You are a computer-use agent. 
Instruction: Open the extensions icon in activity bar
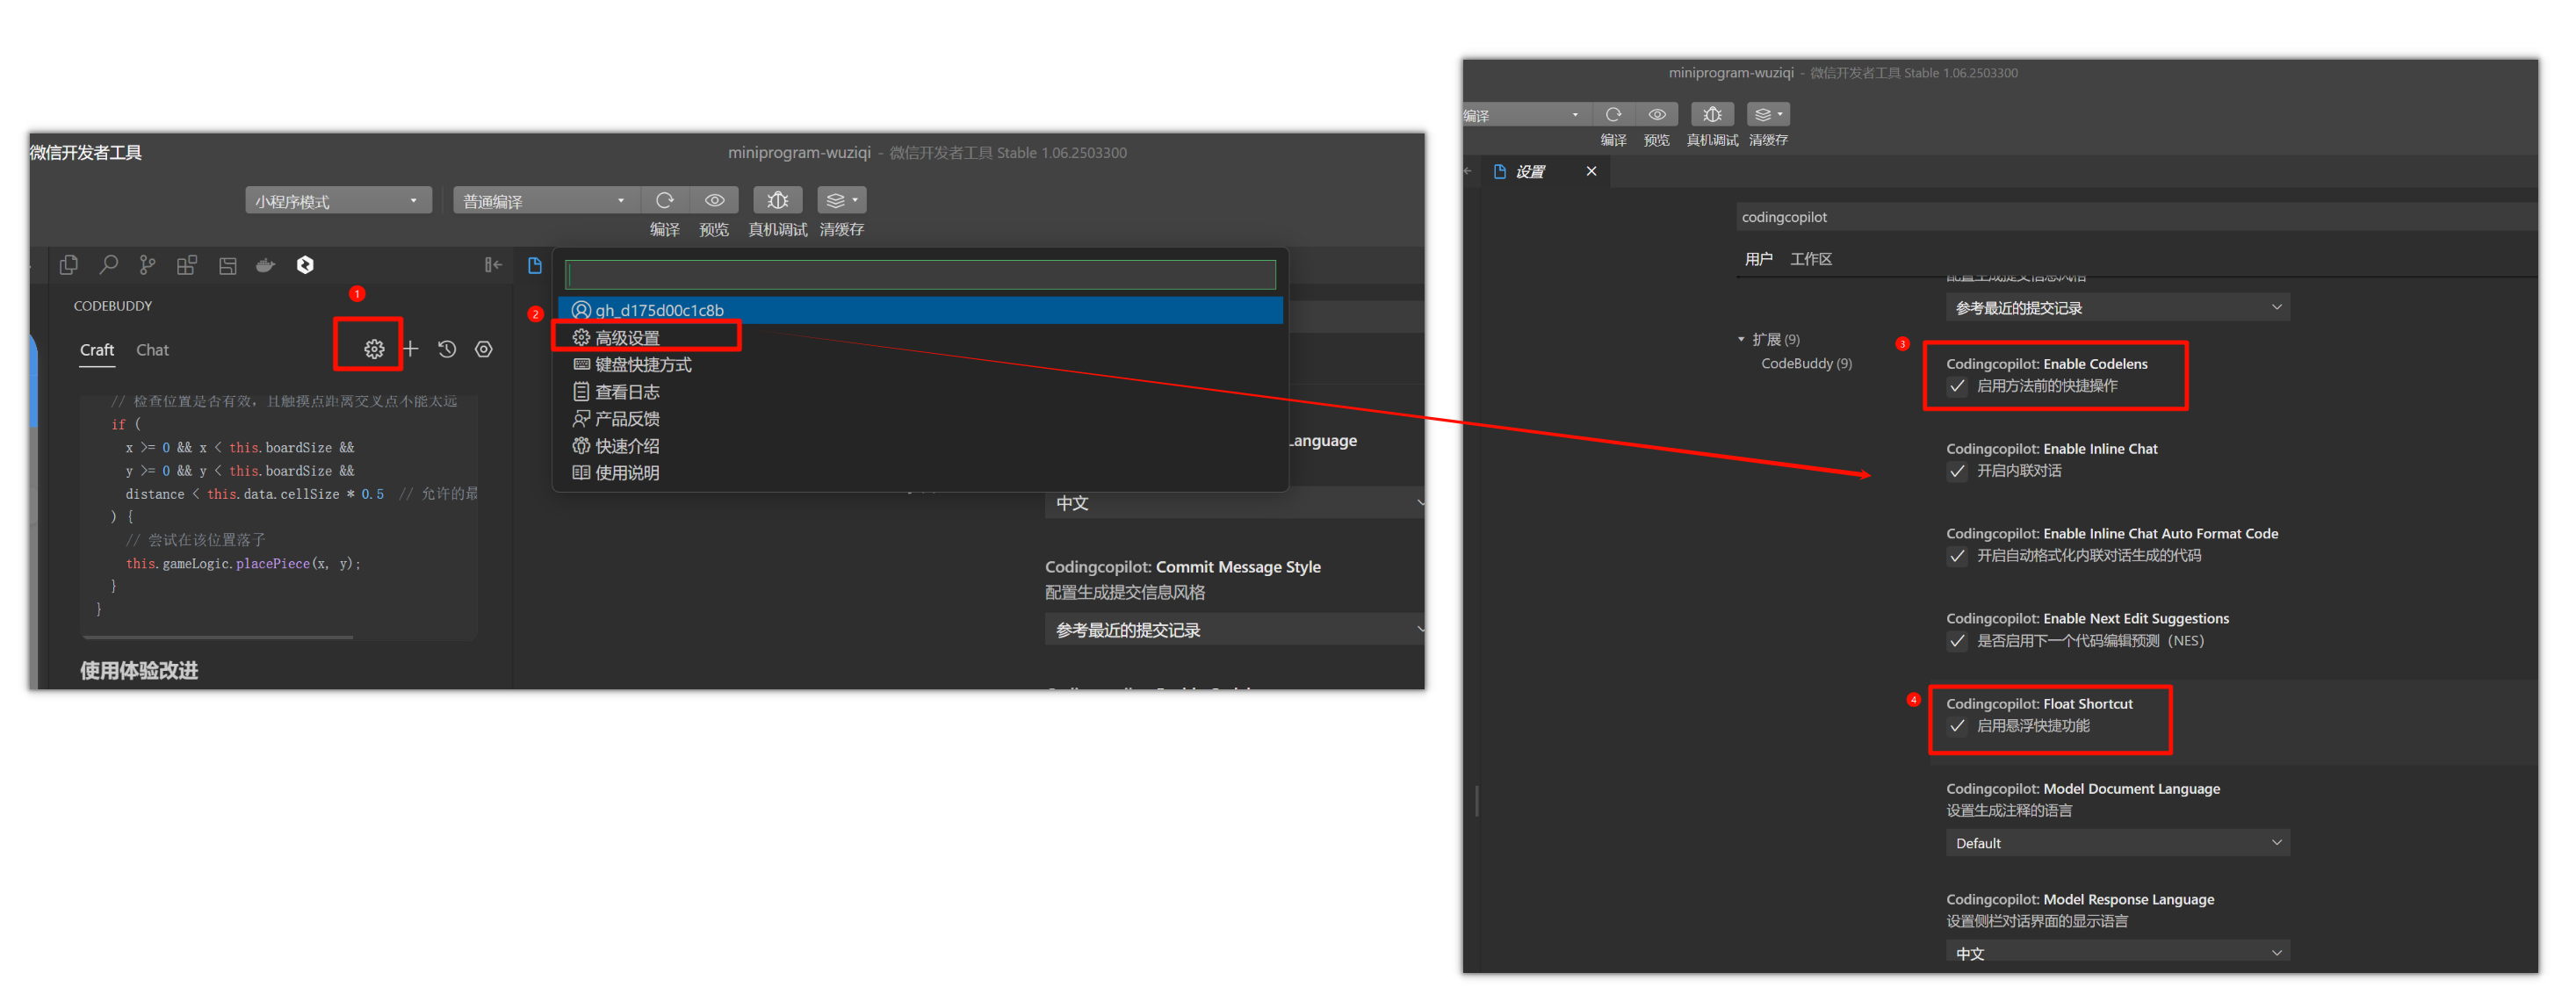click(x=187, y=265)
